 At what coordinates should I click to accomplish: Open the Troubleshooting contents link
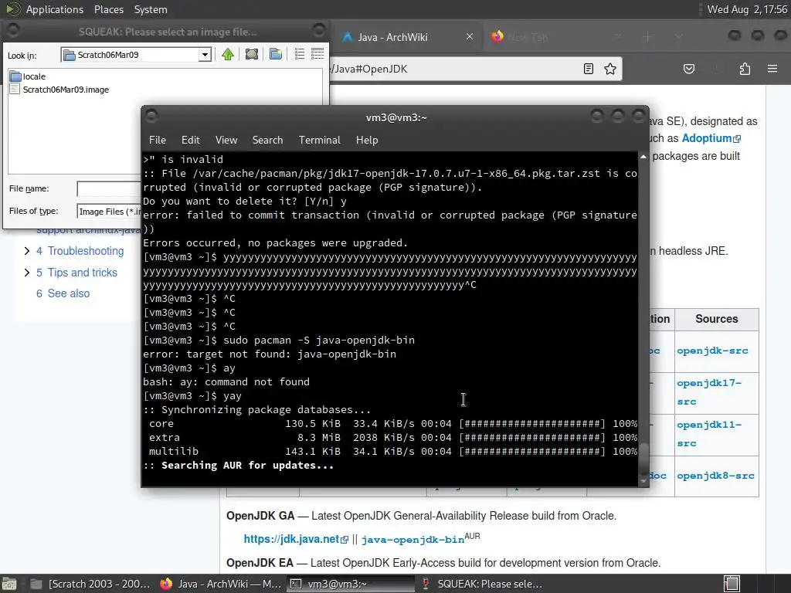tap(80, 251)
